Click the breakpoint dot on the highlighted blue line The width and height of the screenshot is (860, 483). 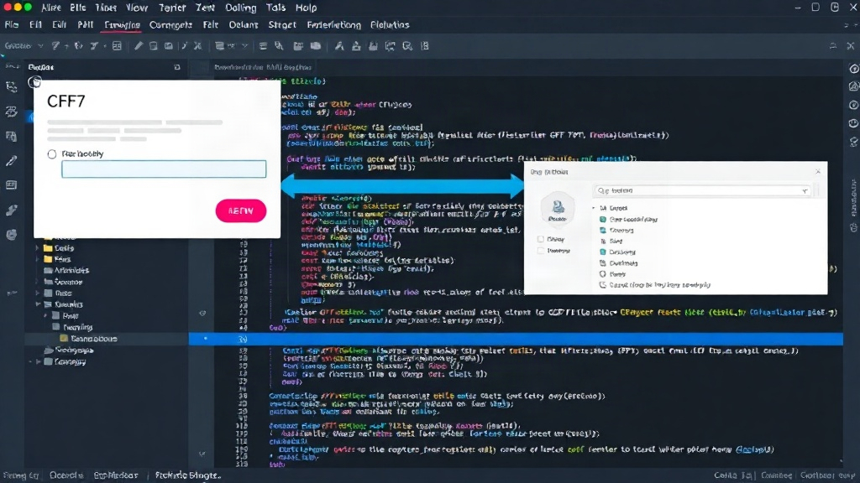coord(206,339)
